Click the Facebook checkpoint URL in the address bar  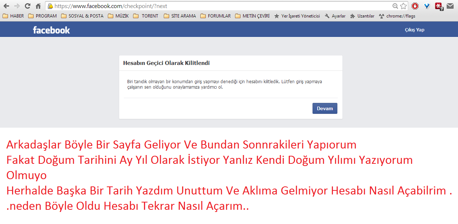coord(111,6)
